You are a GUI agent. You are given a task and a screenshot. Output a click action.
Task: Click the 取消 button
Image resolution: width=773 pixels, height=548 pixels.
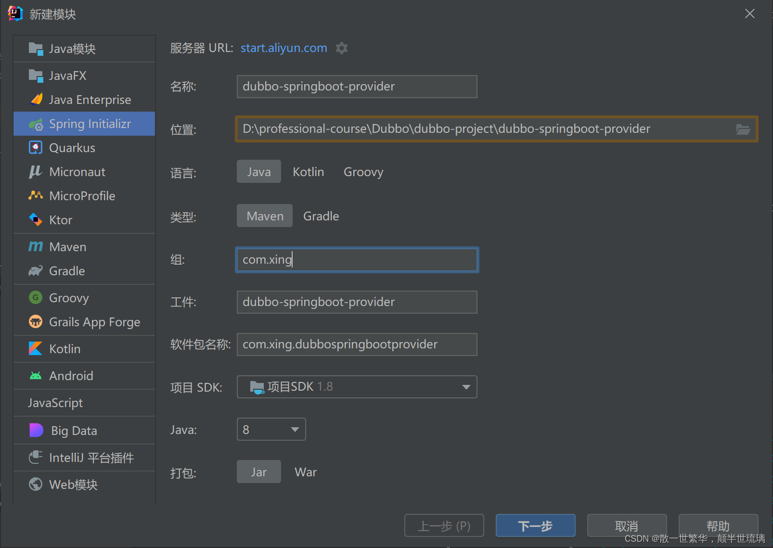627,525
